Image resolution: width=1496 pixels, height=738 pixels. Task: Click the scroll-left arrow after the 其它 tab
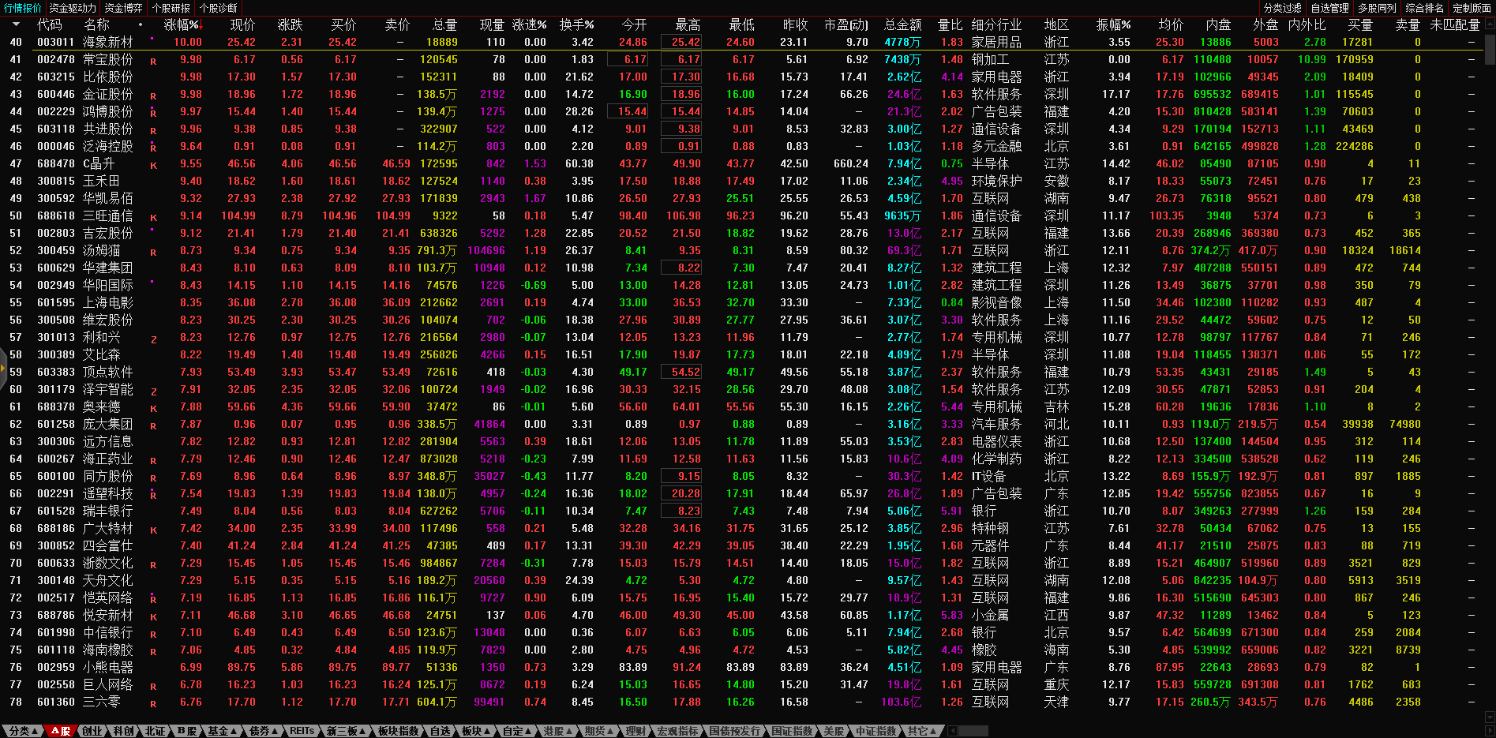click(952, 731)
